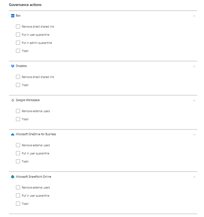Check Box Put in user quarantine
This screenshot has width=204, height=217.
(x=18, y=35)
